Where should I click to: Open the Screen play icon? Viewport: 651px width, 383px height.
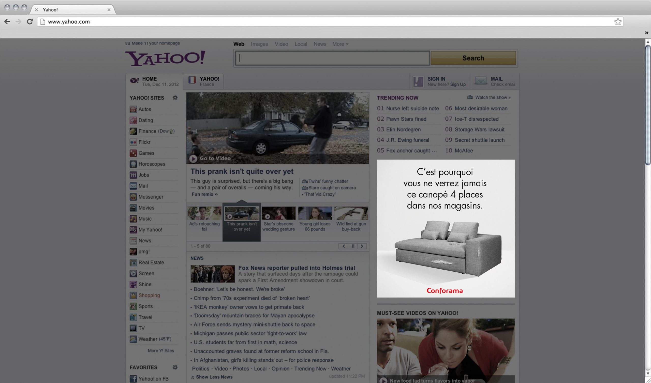pos(133,273)
